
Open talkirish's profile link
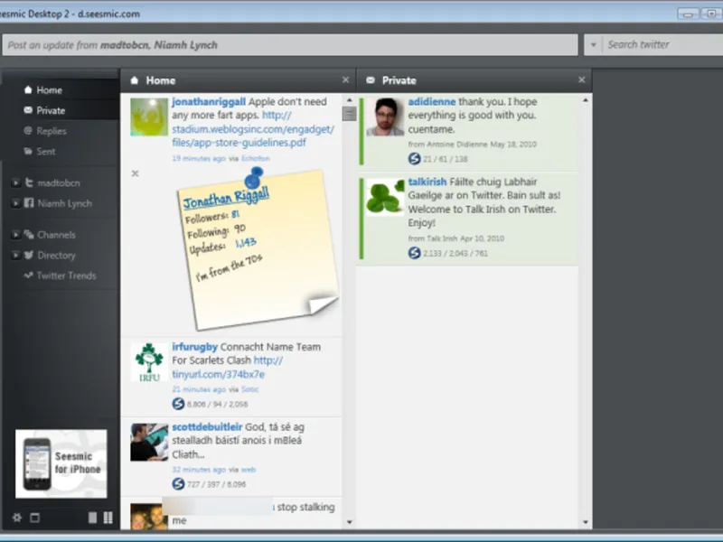(x=427, y=182)
